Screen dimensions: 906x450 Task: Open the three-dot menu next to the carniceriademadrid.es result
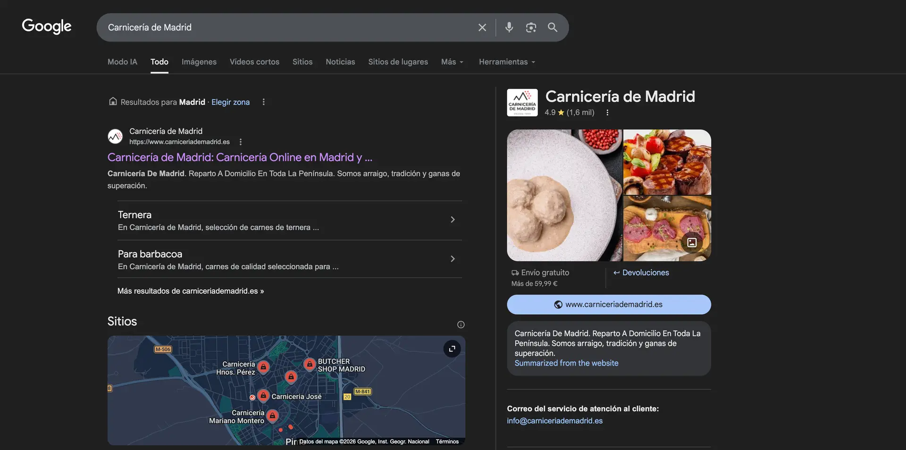click(240, 142)
